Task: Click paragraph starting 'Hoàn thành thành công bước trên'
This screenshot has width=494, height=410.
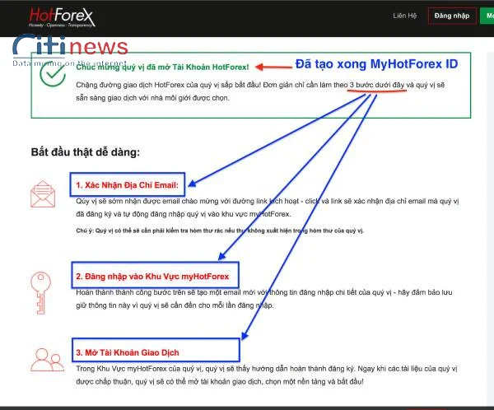Action: 264,299
